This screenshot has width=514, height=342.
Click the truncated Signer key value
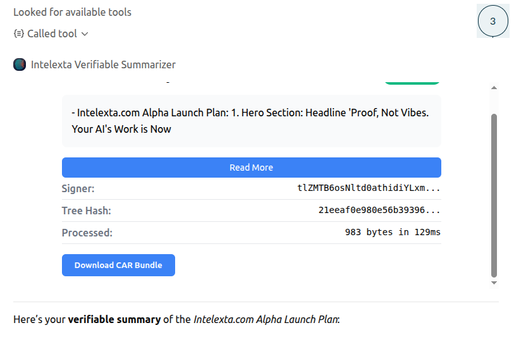(x=369, y=188)
